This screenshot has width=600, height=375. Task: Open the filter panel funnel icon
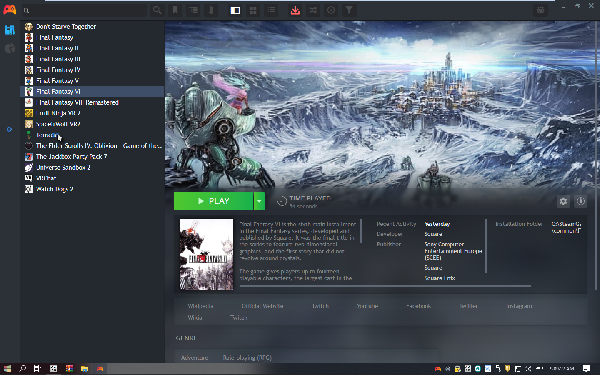[x=349, y=10]
